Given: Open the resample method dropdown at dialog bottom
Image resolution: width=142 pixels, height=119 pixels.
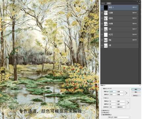Looking at the screenshot, I should (x=119, y=117).
